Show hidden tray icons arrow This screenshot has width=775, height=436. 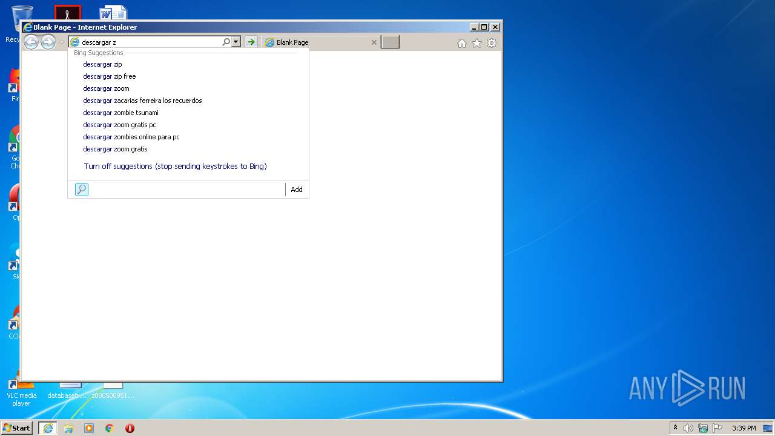pyautogui.click(x=675, y=428)
